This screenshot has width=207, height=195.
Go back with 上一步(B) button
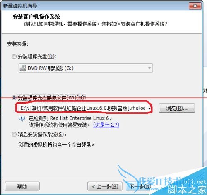click(105, 186)
